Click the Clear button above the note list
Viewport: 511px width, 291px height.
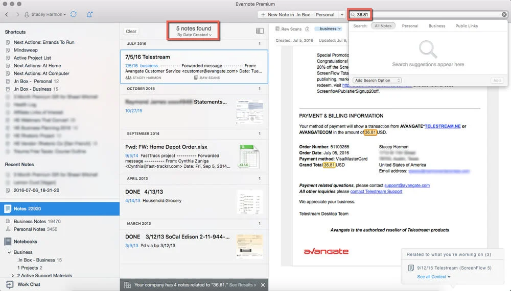(131, 31)
